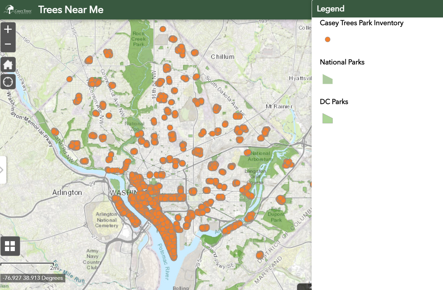Screen dimensions: 443x290
Task: Click the Mt Rainier map label
Action: pos(279,107)
